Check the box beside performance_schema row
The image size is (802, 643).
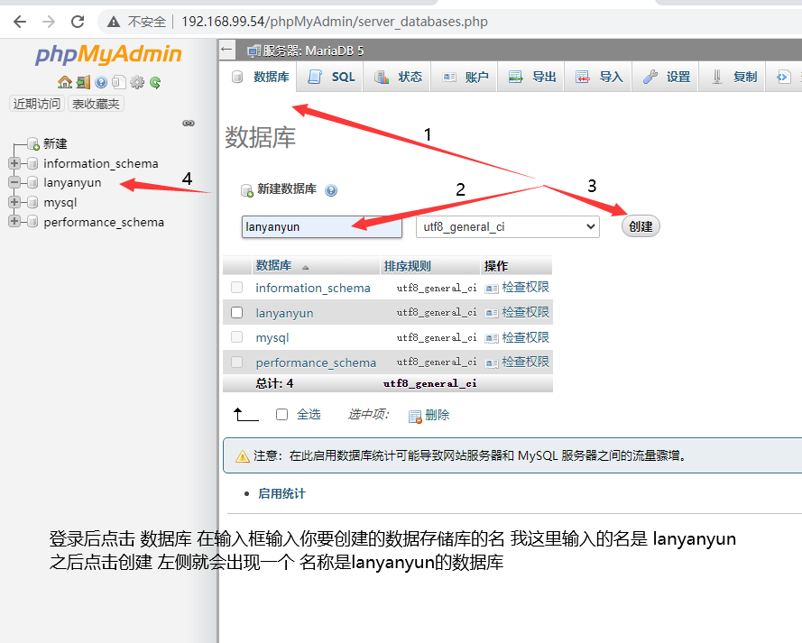point(237,362)
